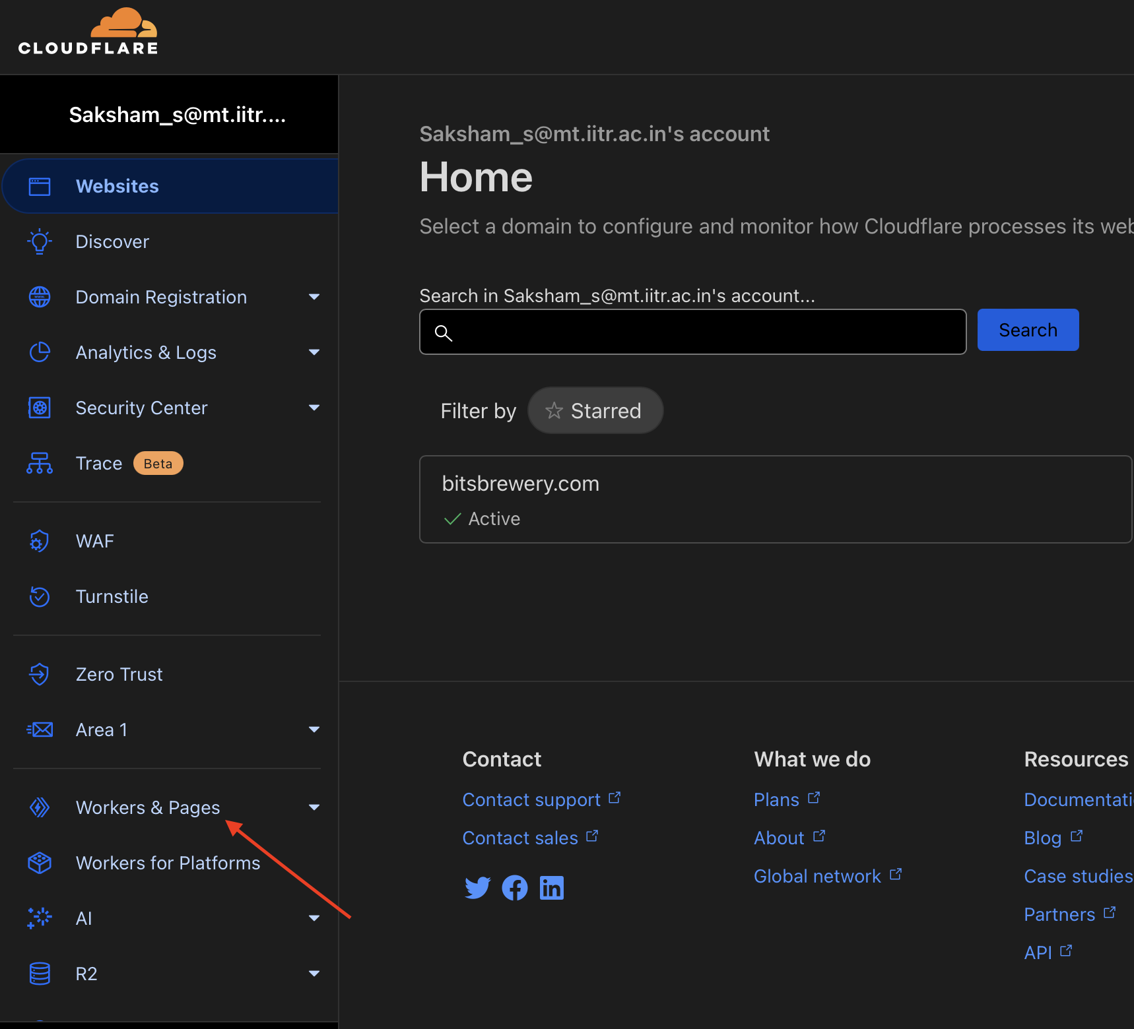Open the API footer link

pos(1048,952)
